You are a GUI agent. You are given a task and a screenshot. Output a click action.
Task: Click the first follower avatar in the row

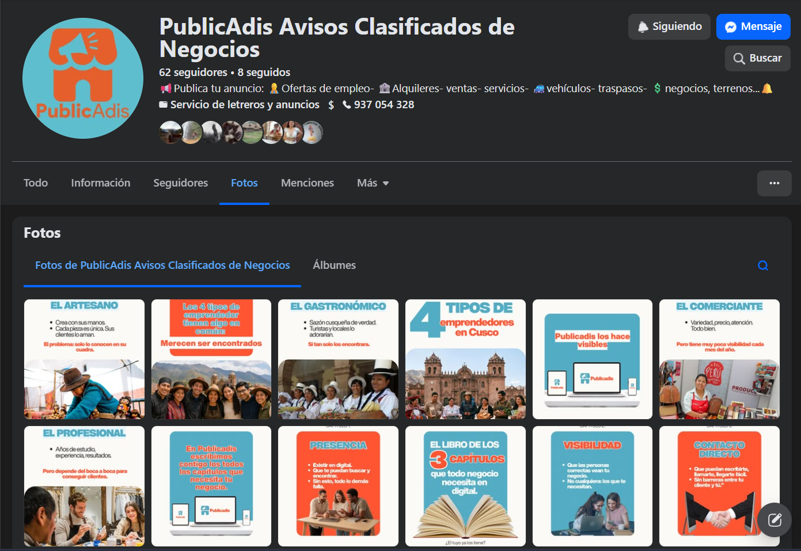[170, 132]
